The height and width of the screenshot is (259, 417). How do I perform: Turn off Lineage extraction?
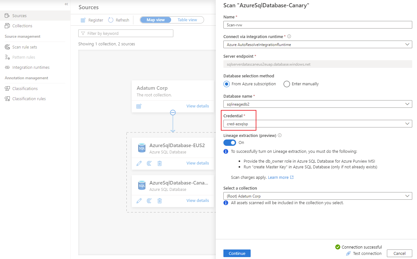(x=229, y=142)
